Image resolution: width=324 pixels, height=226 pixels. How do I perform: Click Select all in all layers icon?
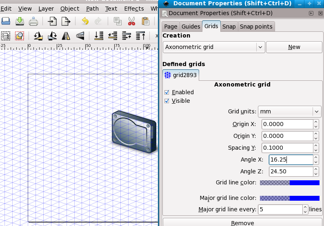6,36
